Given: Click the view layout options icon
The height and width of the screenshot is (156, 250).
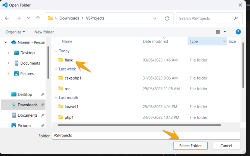Looking at the screenshot, I should tap(218, 32).
